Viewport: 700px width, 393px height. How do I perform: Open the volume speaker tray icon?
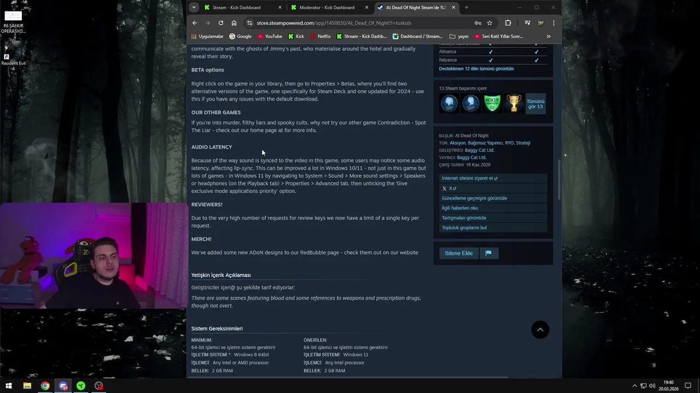click(652, 386)
